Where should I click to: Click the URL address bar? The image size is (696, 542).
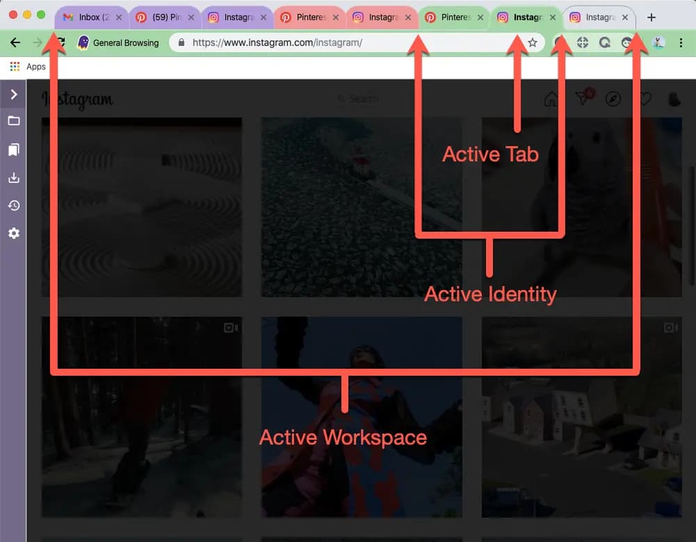point(348,42)
